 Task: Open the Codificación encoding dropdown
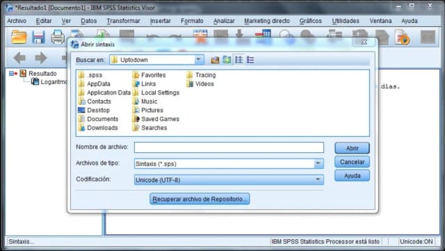pos(318,179)
